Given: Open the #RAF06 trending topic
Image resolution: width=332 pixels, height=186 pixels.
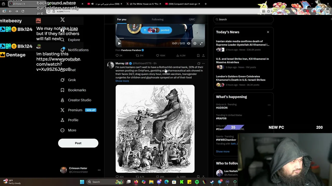Looking at the screenshot, I should [221, 118].
